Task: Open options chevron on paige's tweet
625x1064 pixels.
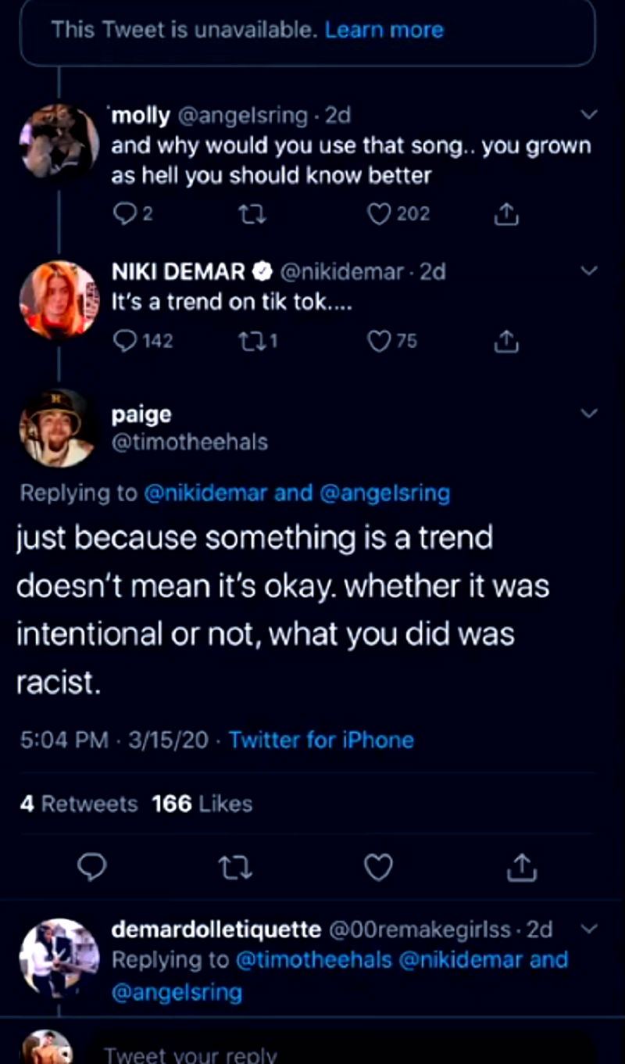Action: click(590, 413)
